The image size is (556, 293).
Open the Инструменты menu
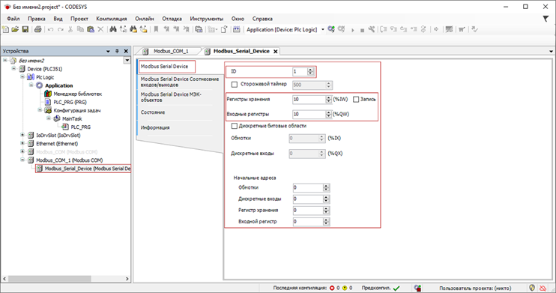pyautogui.click(x=206, y=19)
